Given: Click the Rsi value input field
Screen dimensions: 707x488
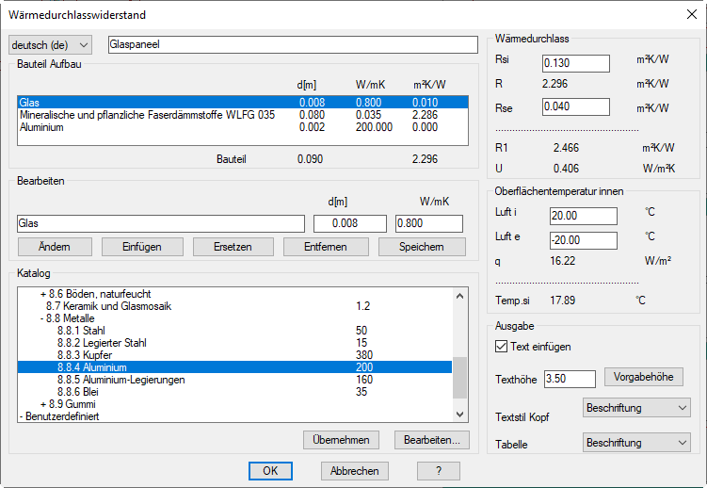Looking at the screenshot, I should 576,63.
